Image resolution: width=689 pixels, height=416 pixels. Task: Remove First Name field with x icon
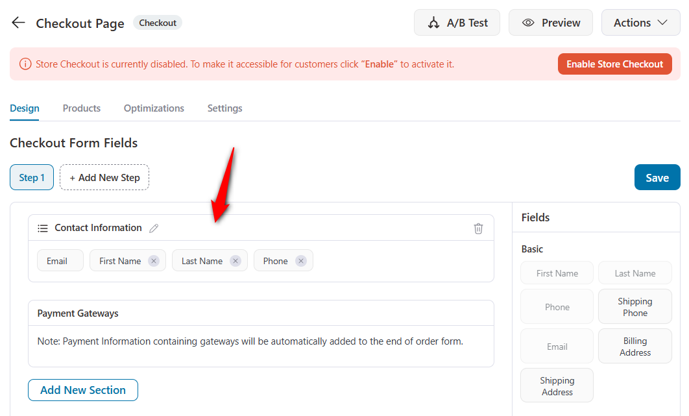tap(154, 261)
